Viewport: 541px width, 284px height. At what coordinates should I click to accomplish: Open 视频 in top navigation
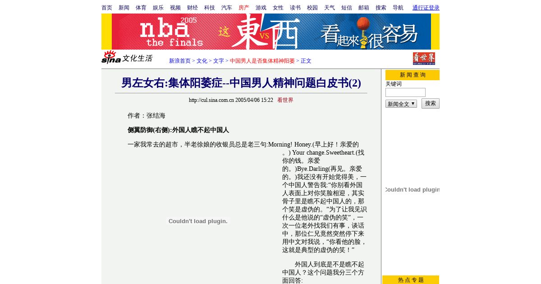click(175, 8)
